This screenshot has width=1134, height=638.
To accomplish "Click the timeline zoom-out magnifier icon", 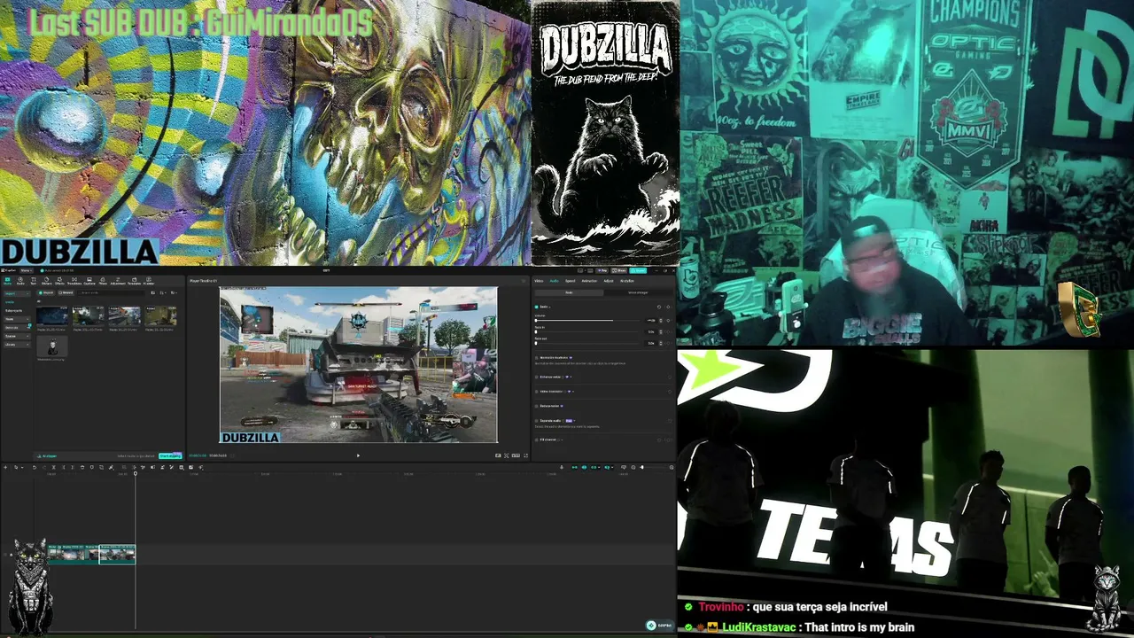I will [x=633, y=467].
